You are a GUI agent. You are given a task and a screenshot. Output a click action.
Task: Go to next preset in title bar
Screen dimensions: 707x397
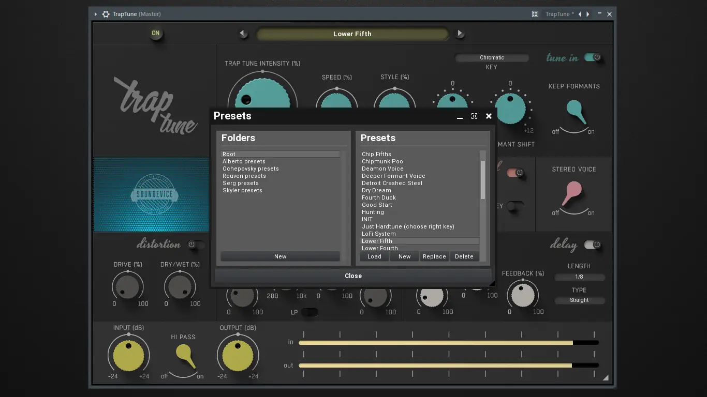point(588,14)
